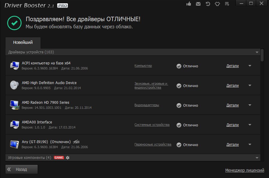Image resolution: width=269 pixels, height=178 pixels.
Task: Select the Новейший tab
Action: [x=23, y=43]
